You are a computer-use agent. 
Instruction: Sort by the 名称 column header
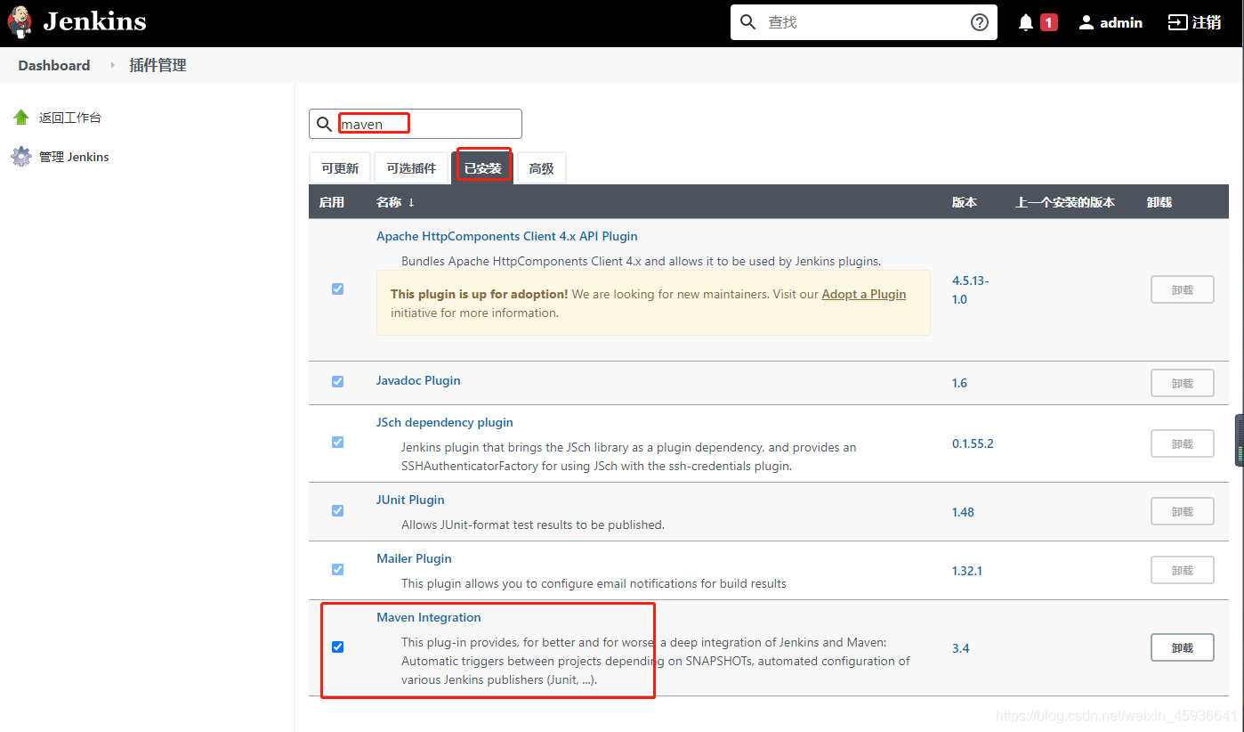pyautogui.click(x=395, y=202)
